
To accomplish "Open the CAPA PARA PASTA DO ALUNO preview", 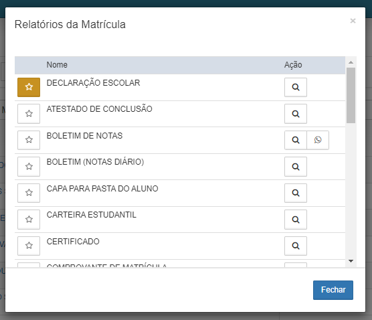I will 296,193.
